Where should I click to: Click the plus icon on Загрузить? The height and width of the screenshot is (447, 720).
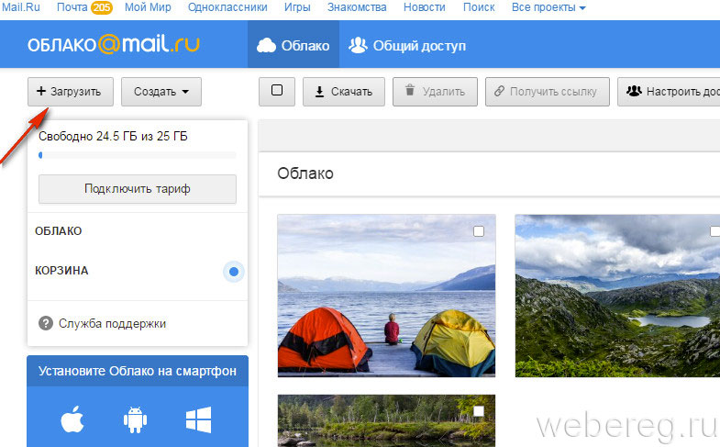(x=41, y=91)
